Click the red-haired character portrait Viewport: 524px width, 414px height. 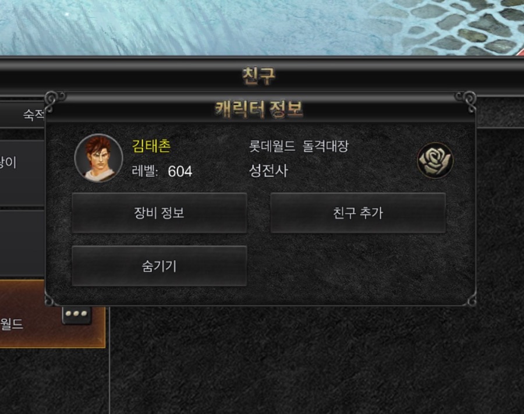pos(98,158)
